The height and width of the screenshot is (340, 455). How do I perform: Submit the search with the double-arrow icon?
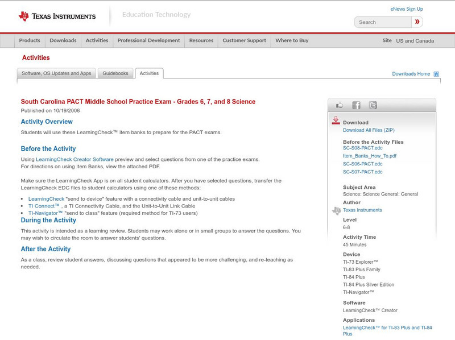pos(417,22)
